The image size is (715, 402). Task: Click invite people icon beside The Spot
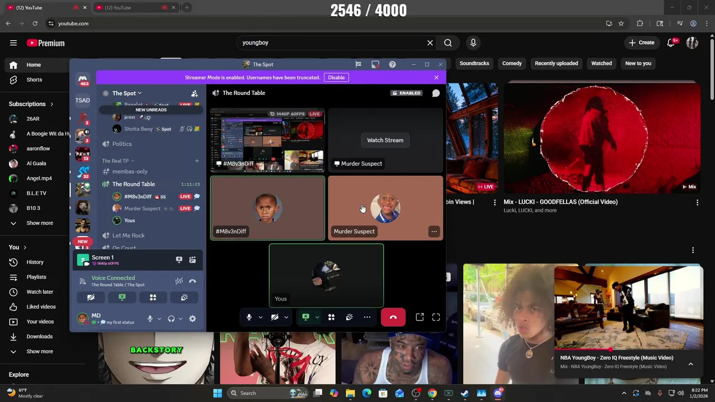pos(194,94)
